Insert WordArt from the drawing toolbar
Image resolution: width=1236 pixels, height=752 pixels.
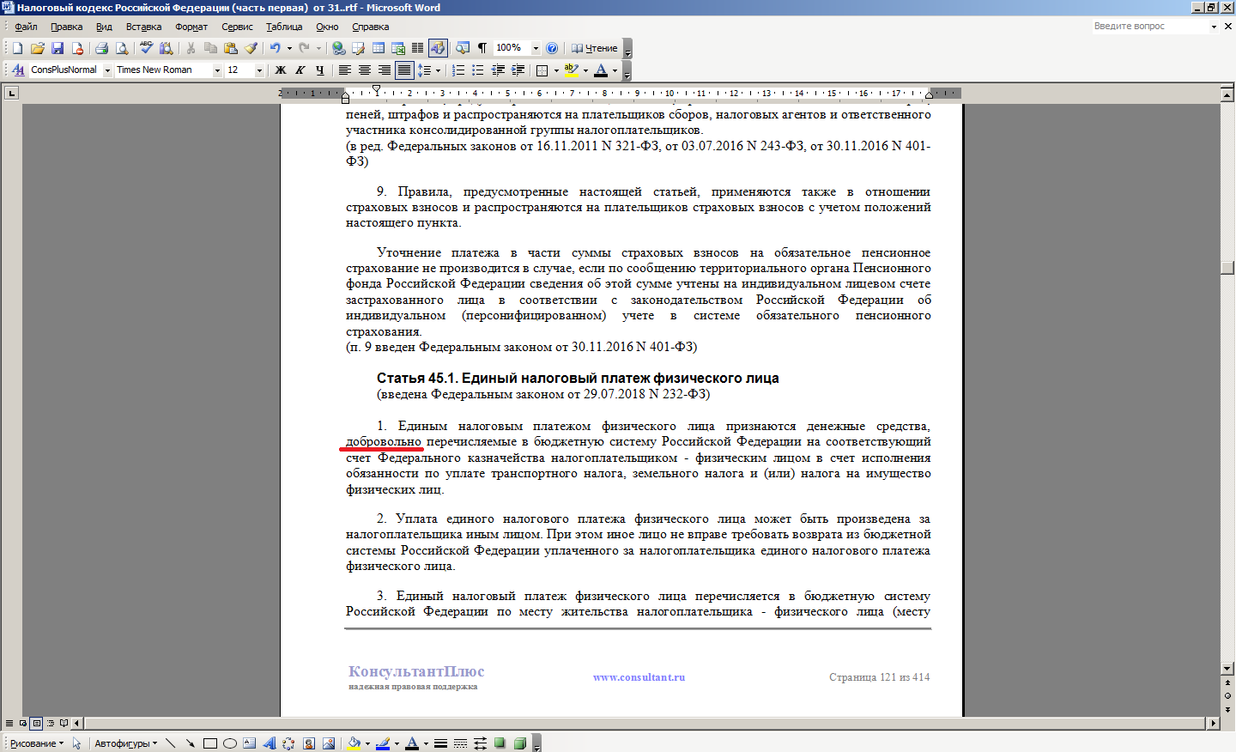point(269,743)
